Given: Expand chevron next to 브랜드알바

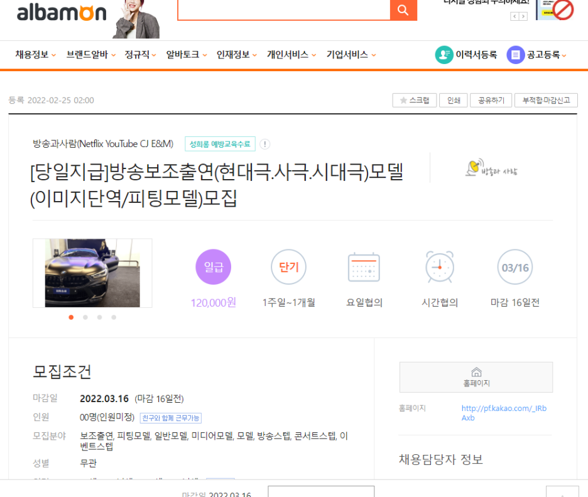Looking at the screenshot, I should pyautogui.click(x=113, y=55).
